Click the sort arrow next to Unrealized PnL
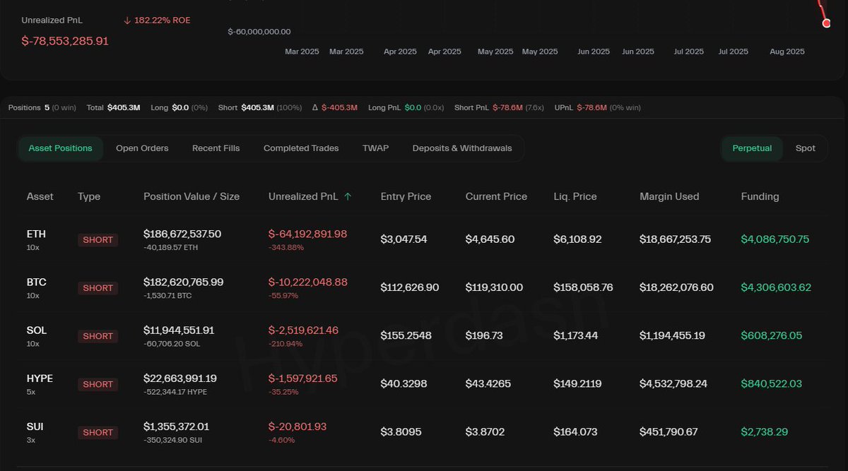 pyautogui.click(x=347, y=196)
